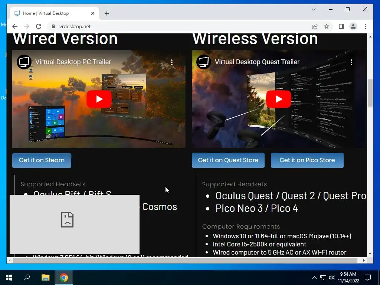The height and width of the screenshot is (285, 380).
Task: Click Intel Core i5-2500k or equivalent
Action: (x=259, y=244)
